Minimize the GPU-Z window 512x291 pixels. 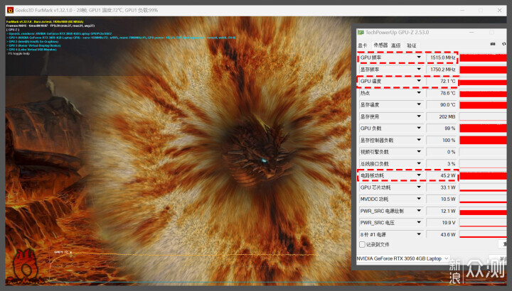pyautogui.click(x=471, y=32)
